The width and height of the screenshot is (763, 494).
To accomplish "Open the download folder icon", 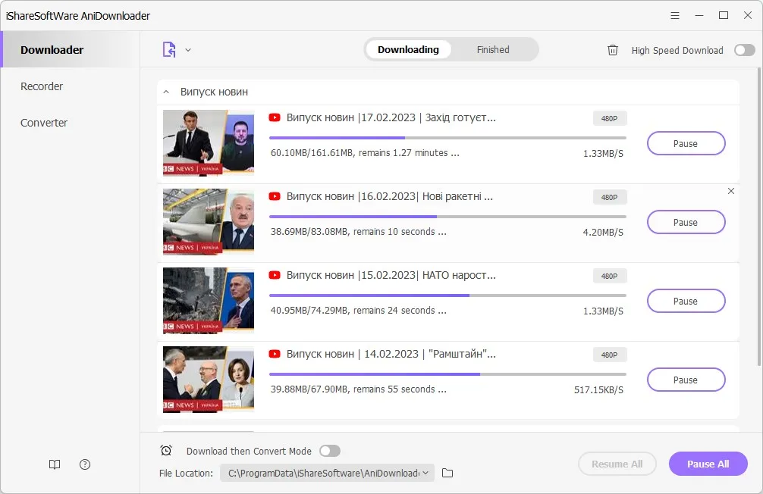I will (447, 473).
